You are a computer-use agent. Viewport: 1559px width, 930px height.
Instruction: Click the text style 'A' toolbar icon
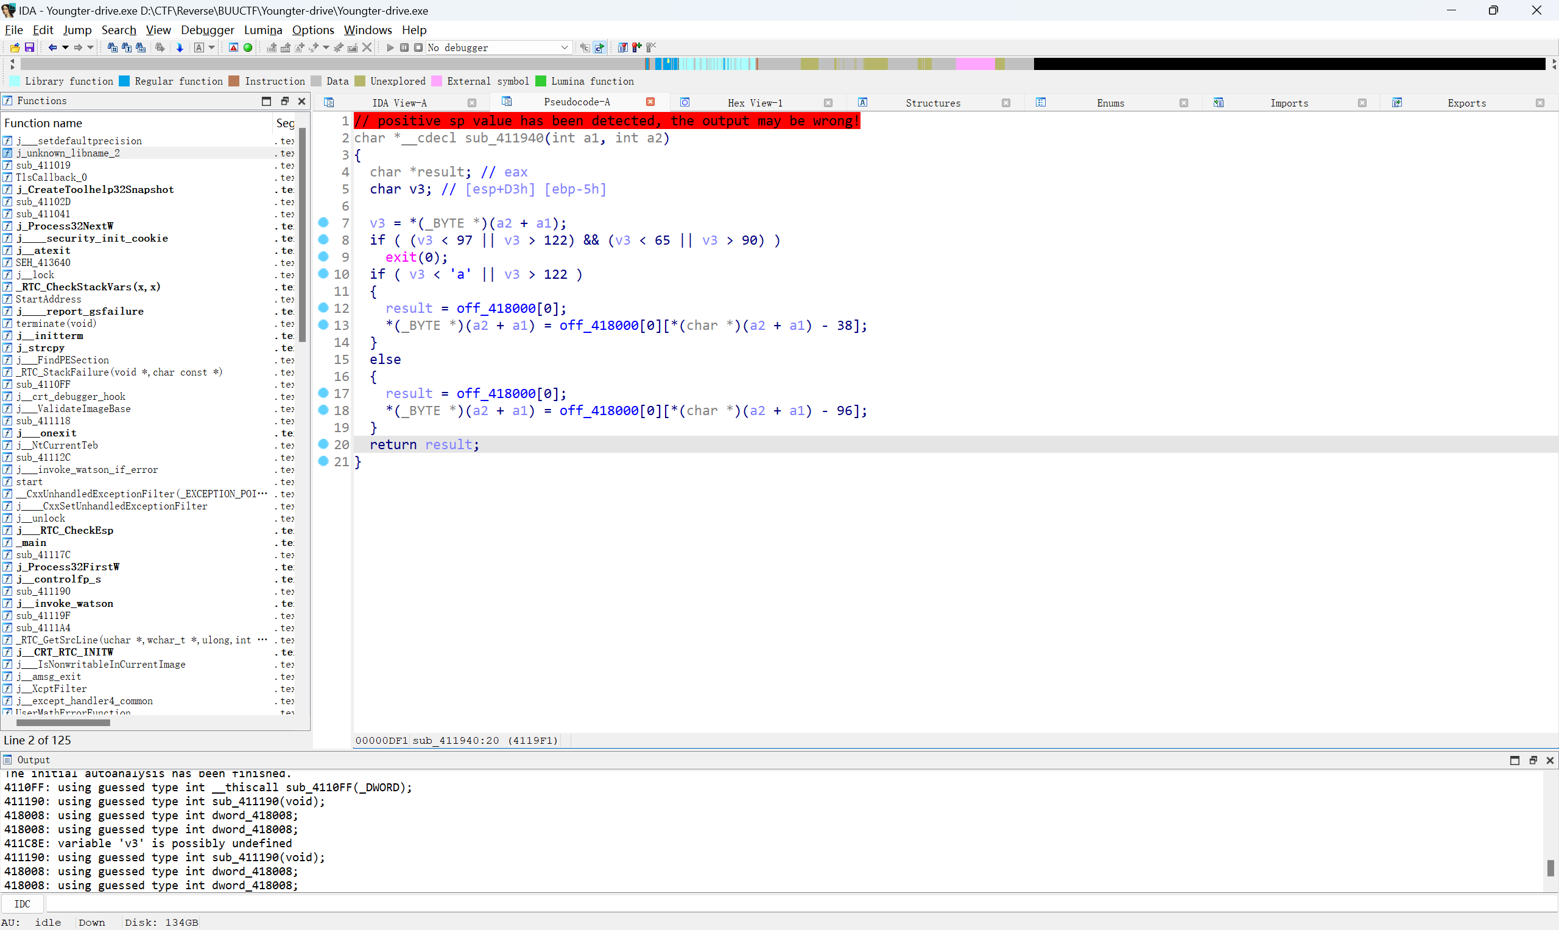click(199, 47)
